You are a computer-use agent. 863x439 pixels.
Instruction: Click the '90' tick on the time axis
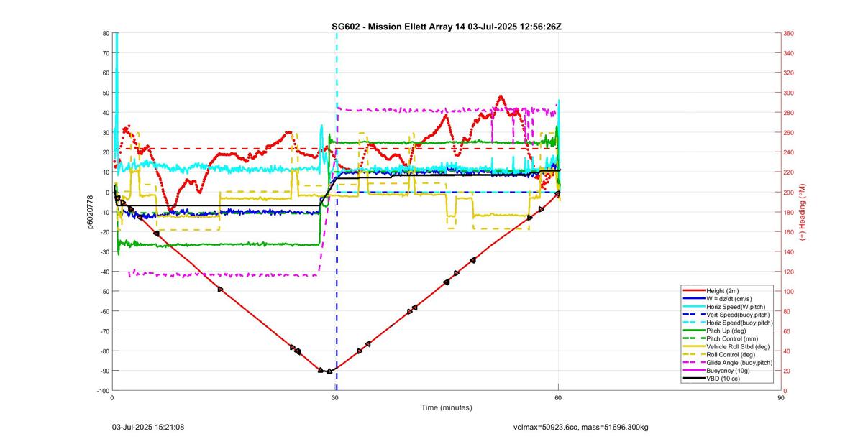tap(781, 397)
